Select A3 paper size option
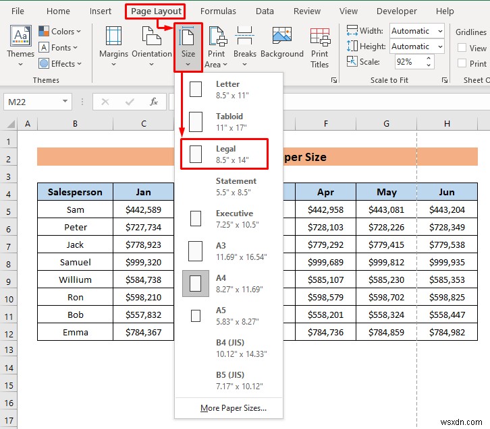This screenshot has width=490, height=429. [x=229, y=251]
